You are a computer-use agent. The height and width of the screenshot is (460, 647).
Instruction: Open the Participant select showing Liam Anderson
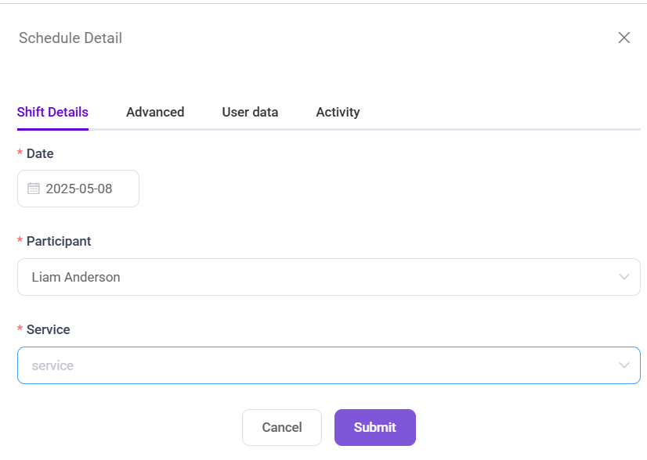click(313, 277)
